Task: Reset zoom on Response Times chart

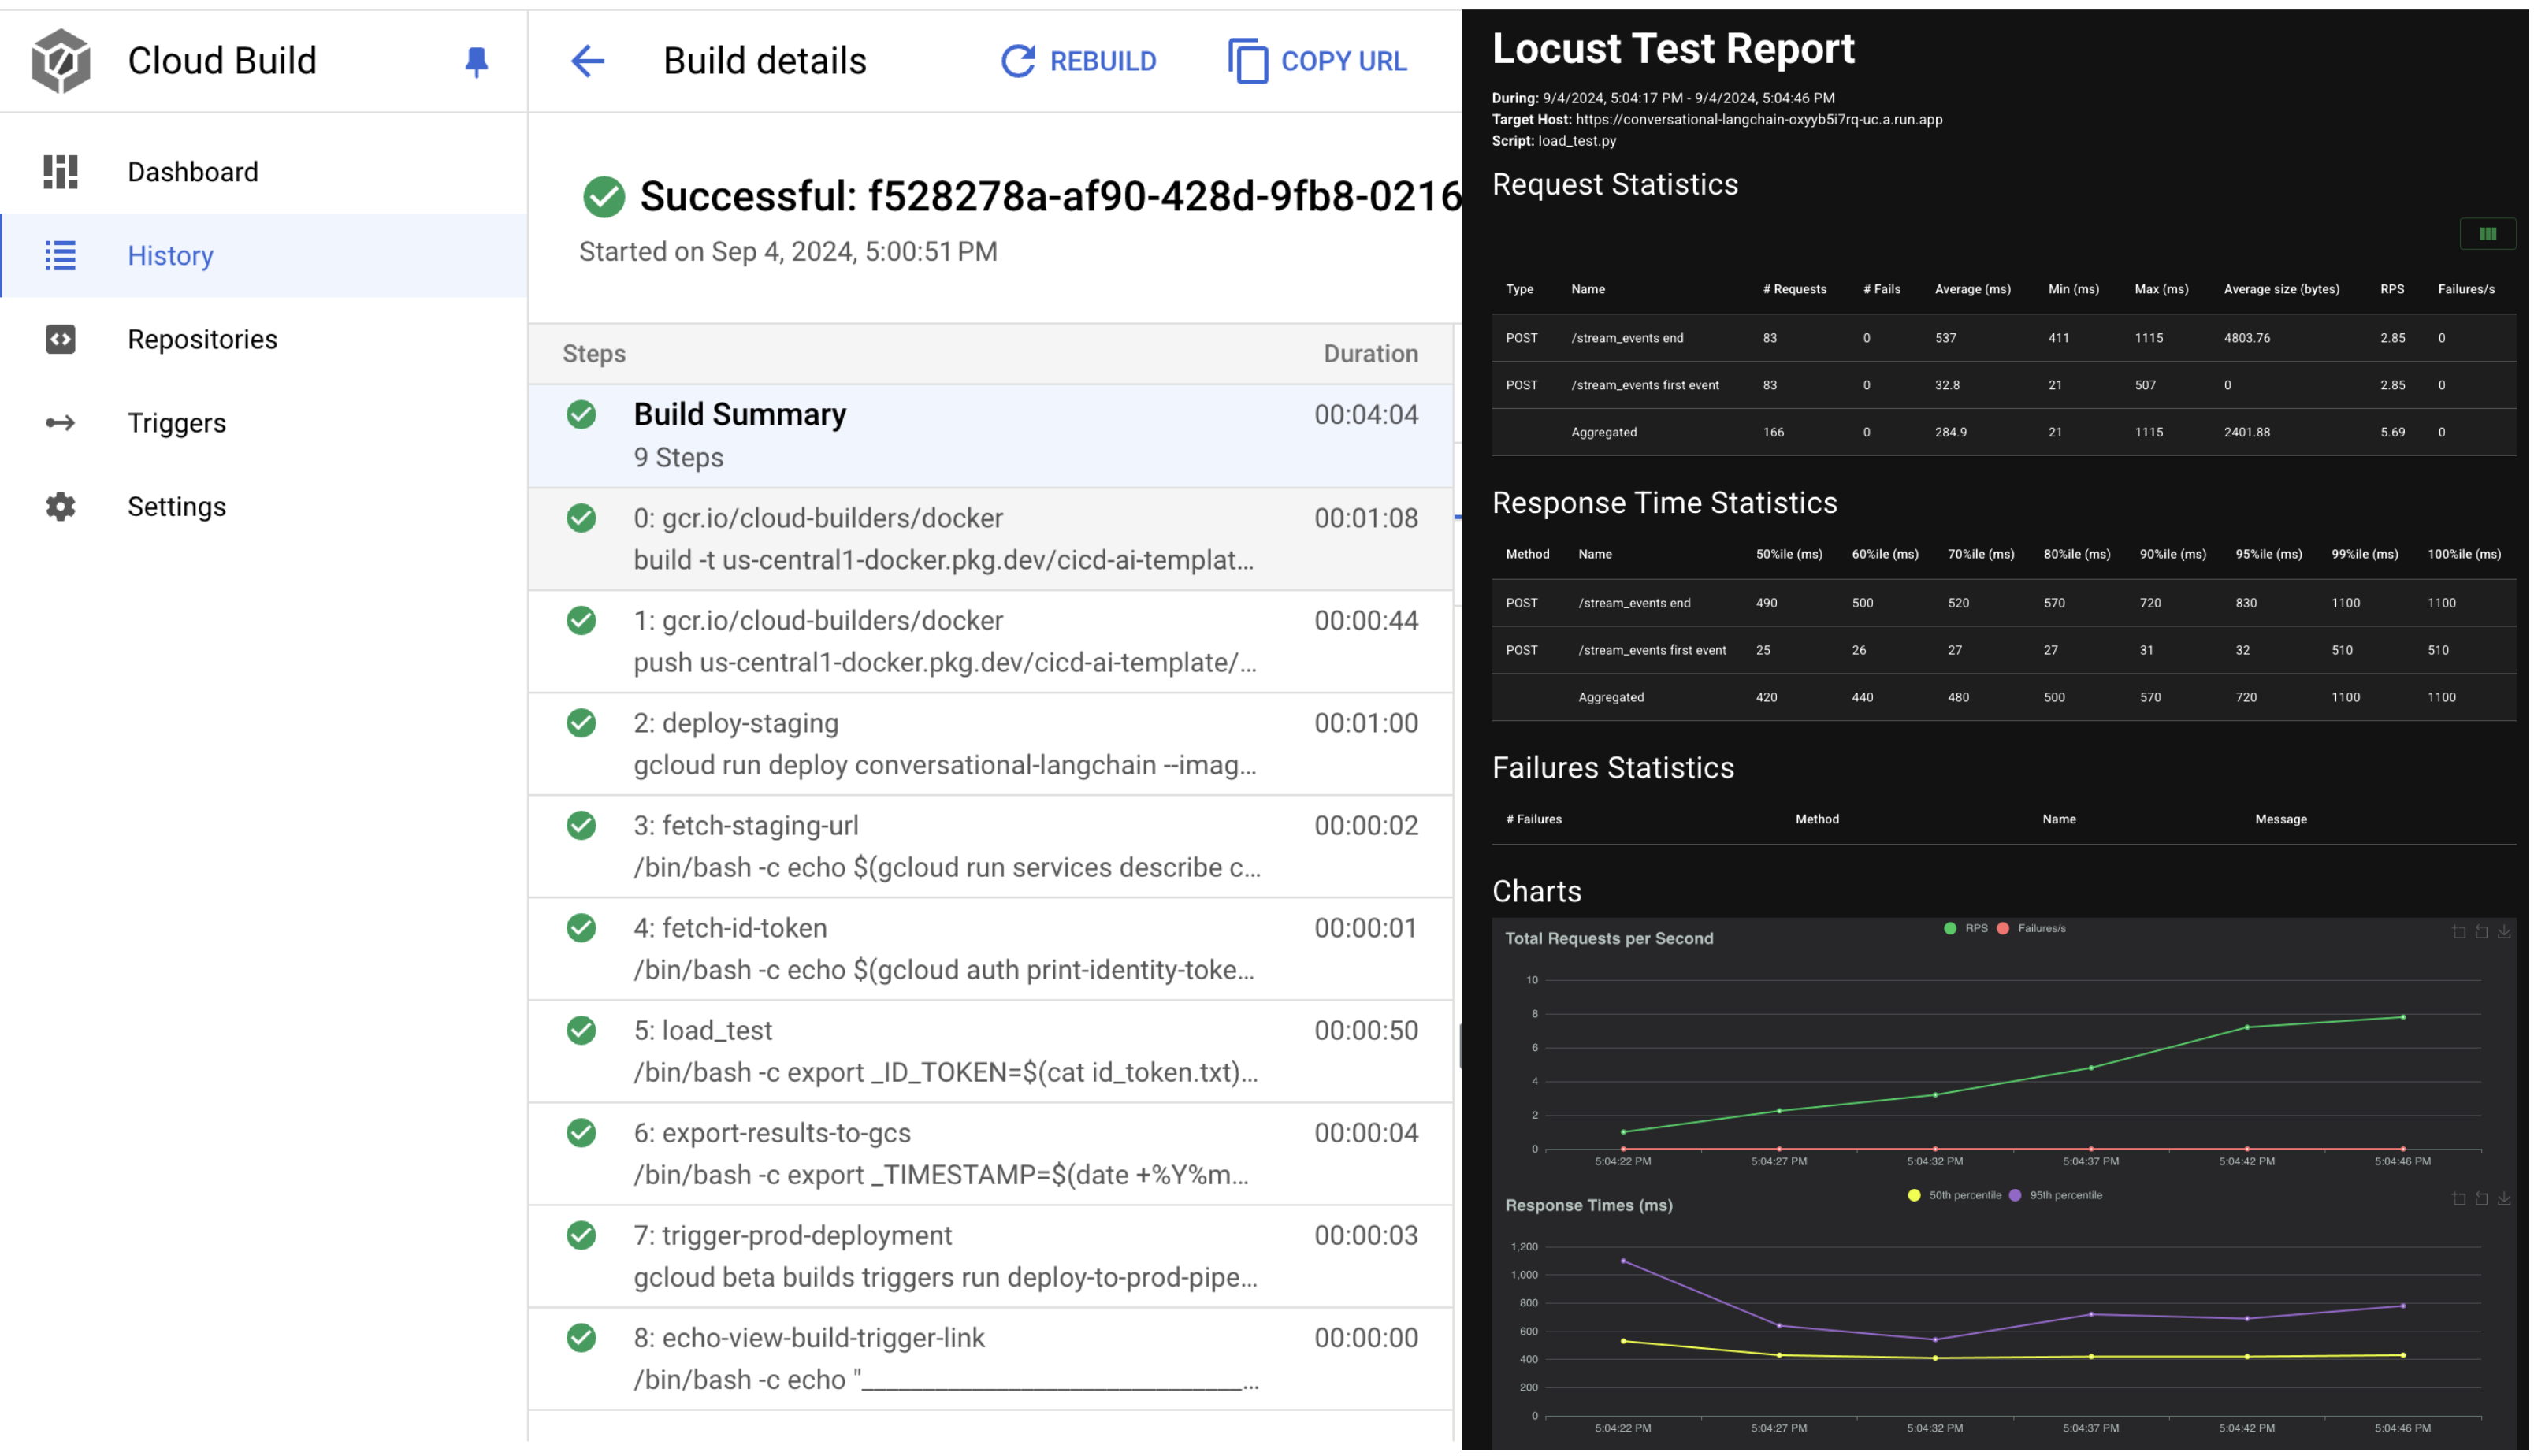Action: (x=2481, y=1199)
